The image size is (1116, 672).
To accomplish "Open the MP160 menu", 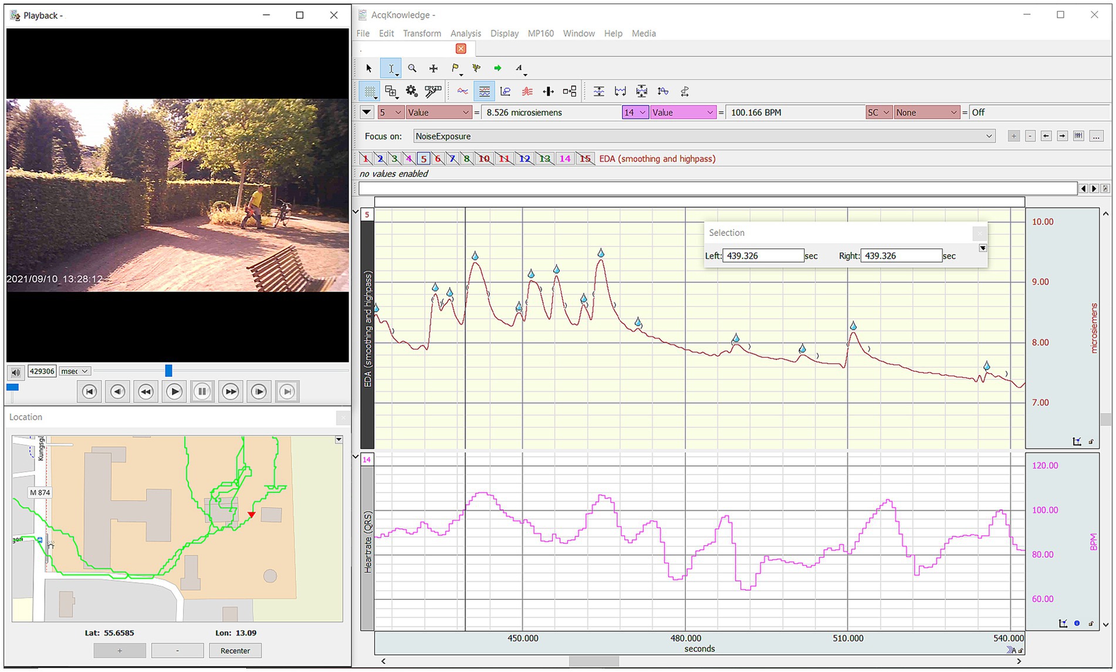I will (x=540, y=33).
